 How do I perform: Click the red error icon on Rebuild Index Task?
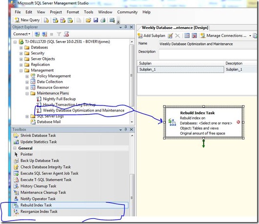[238, 122]
